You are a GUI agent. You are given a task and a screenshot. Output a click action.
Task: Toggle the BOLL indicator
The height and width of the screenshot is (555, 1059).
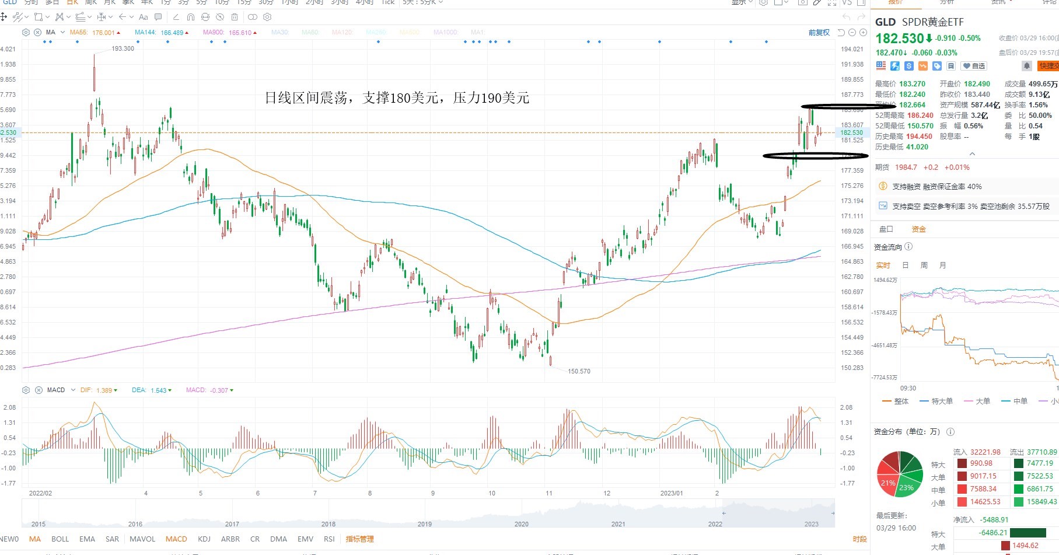pyautogui.click(x=60, y=539)
